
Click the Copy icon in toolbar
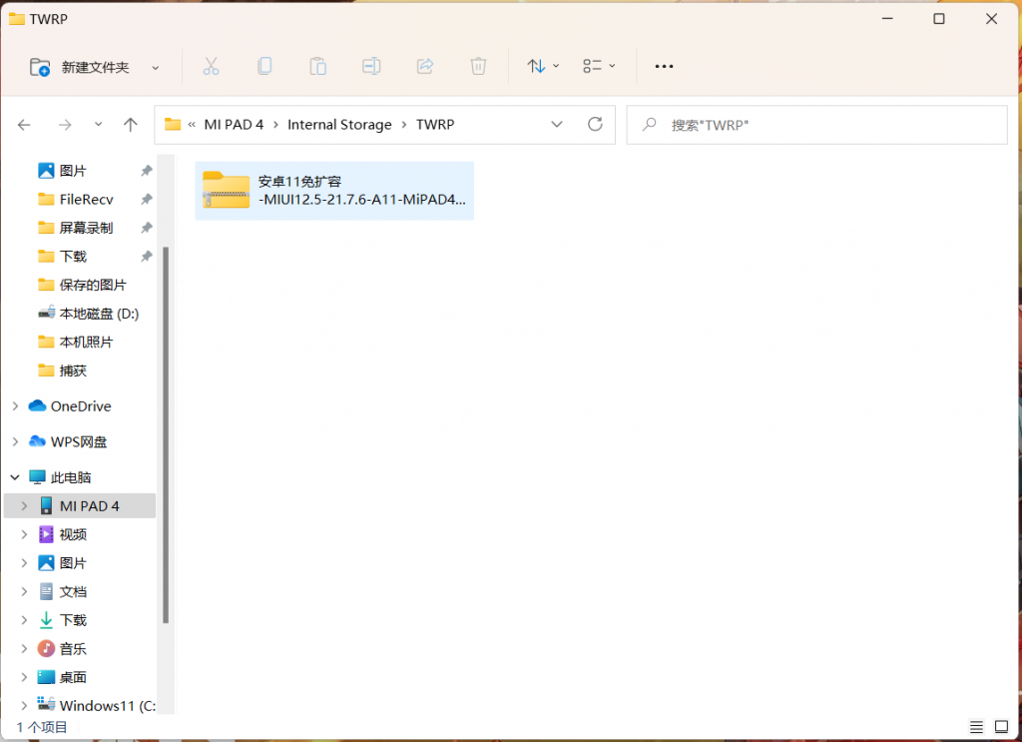(x=264, y=67)
